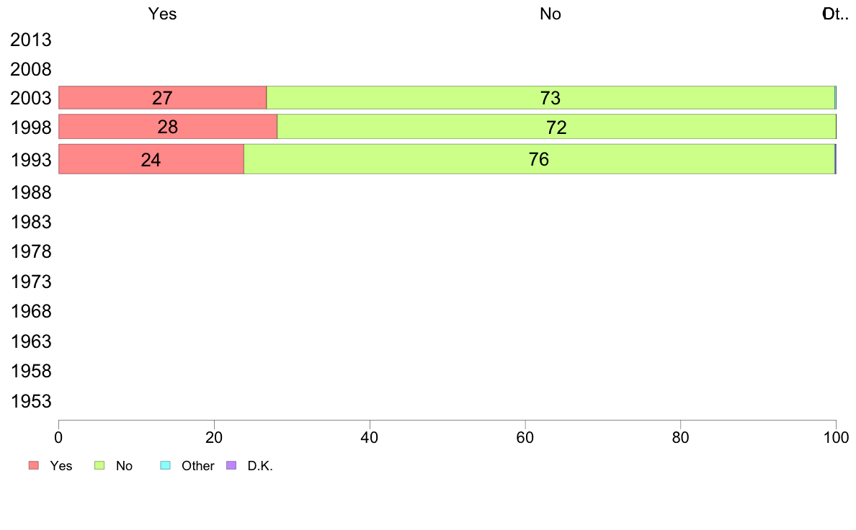Select the green 1993 No bar segment showing 76
Screen dimensions: 856x530
[x=539, y=159]
